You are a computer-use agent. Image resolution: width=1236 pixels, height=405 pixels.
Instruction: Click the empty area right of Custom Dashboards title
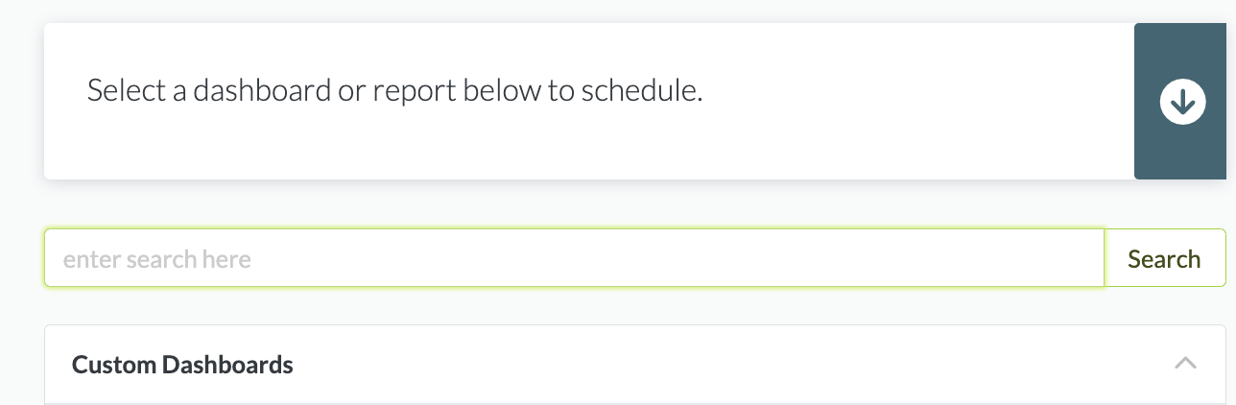click(729, 365)
